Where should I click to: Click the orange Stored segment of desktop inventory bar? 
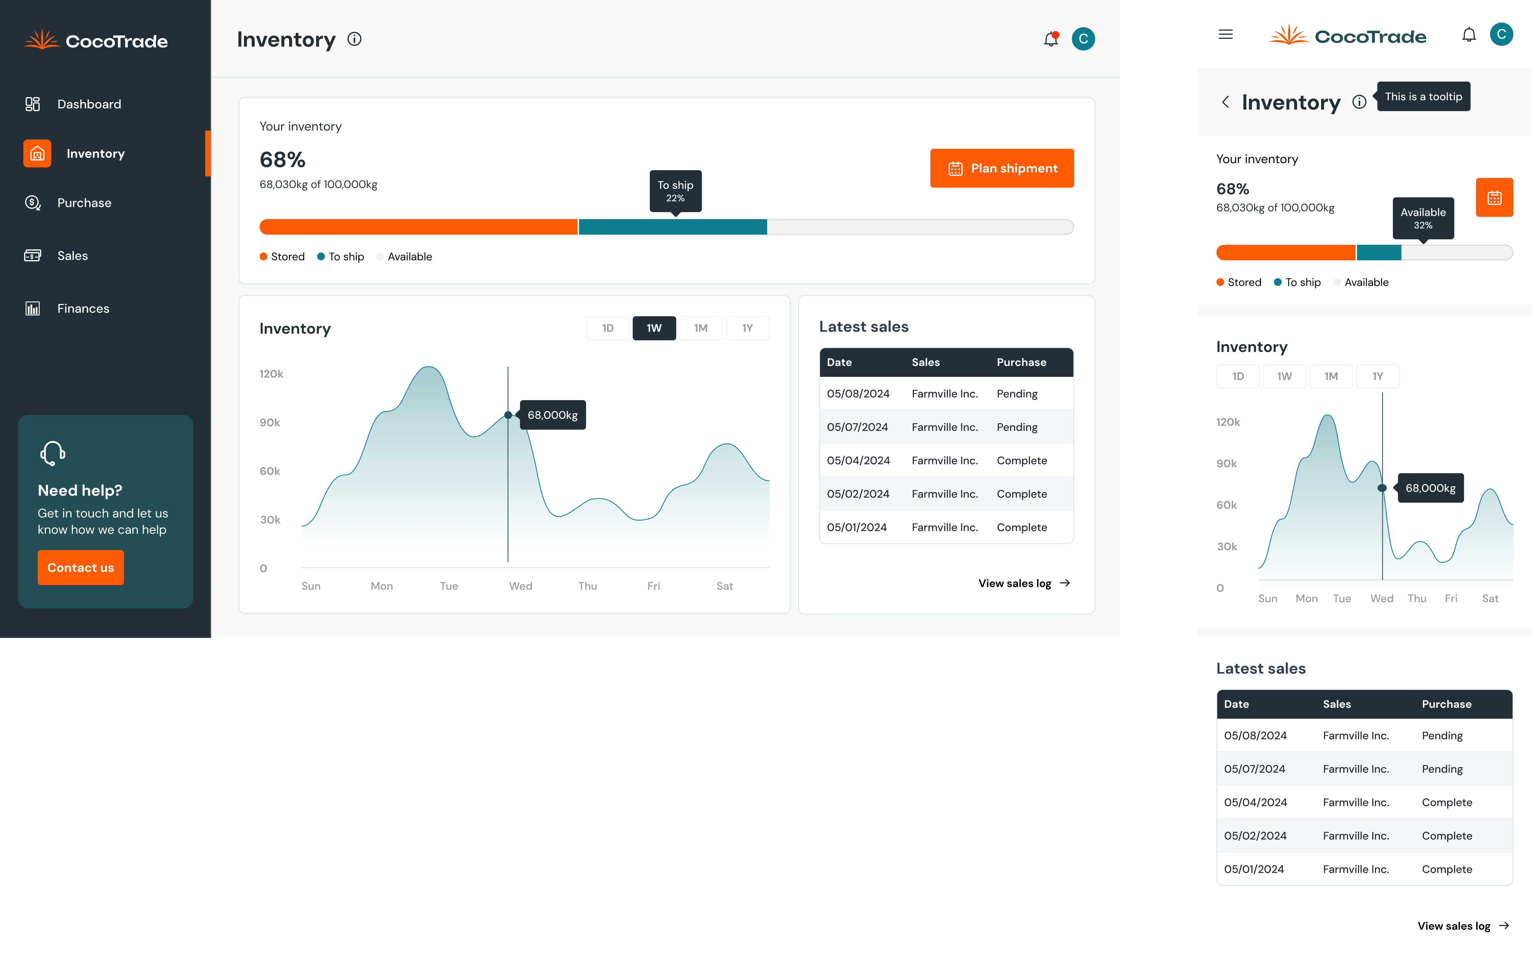pos(418,227)
